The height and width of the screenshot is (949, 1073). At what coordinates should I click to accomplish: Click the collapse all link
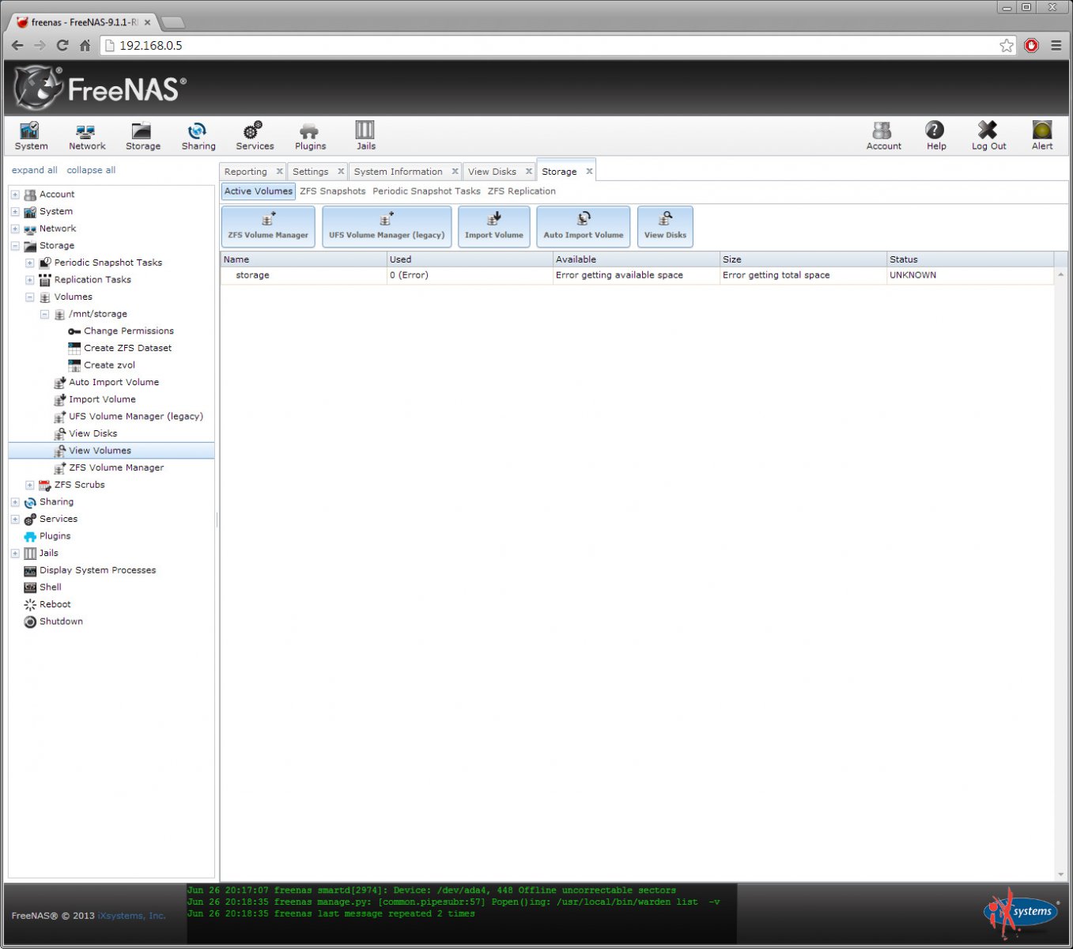[x=91, y=170]
